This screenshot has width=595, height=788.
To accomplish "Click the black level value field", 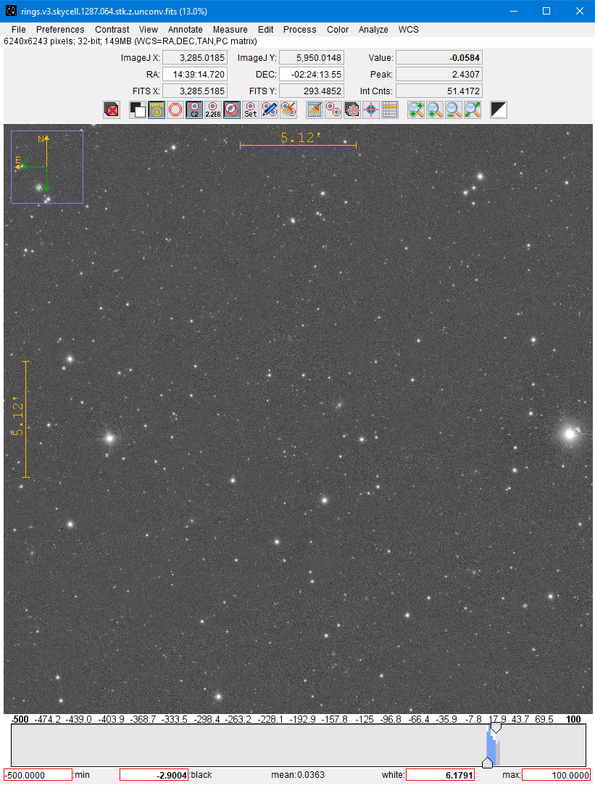I will [154, 775].
